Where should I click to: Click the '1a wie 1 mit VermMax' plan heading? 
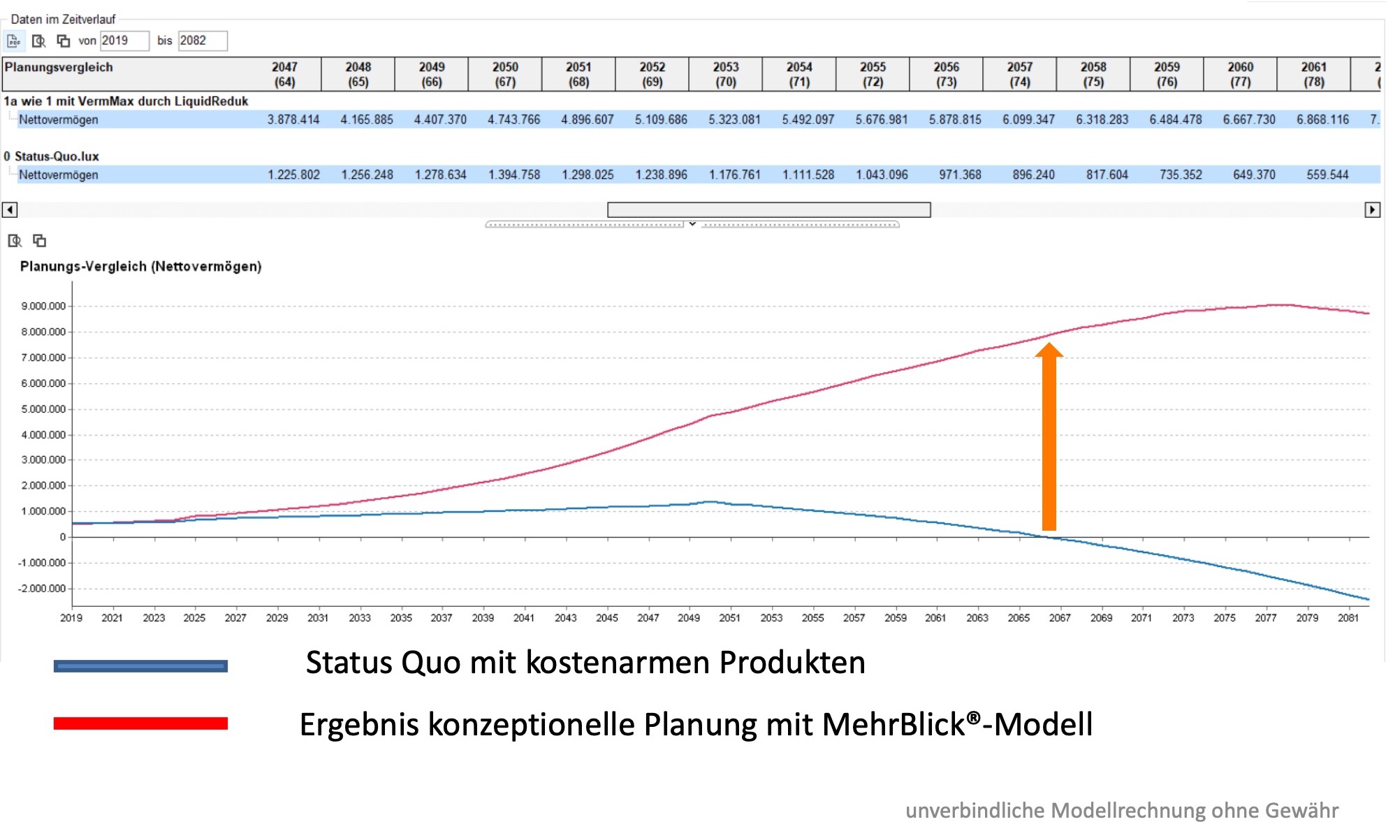click(126, 101)
